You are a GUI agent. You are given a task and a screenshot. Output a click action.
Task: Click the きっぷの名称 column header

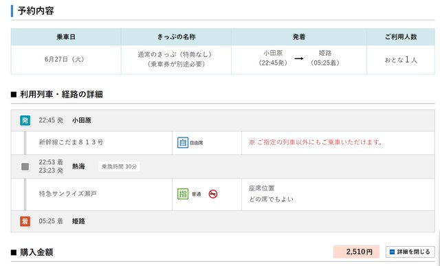(176, 36)
